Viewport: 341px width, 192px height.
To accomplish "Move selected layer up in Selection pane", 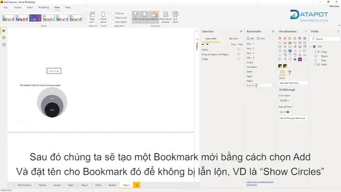I will point(203,44).
